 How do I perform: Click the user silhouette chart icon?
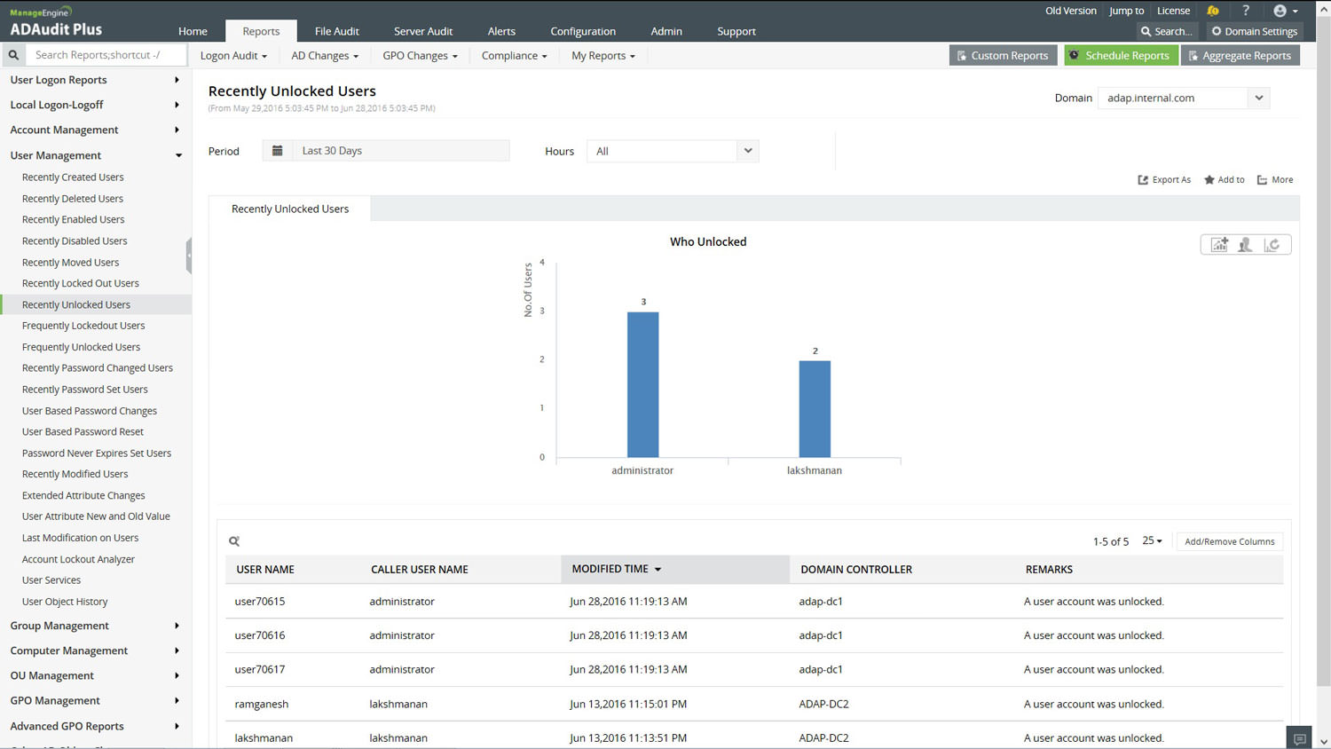(x=1246, y=245)
